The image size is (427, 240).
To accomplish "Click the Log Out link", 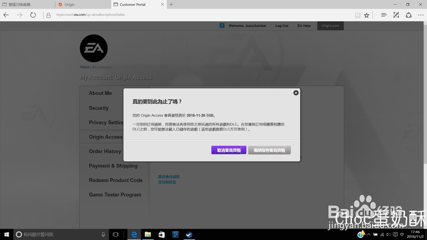I will (281, 26).
